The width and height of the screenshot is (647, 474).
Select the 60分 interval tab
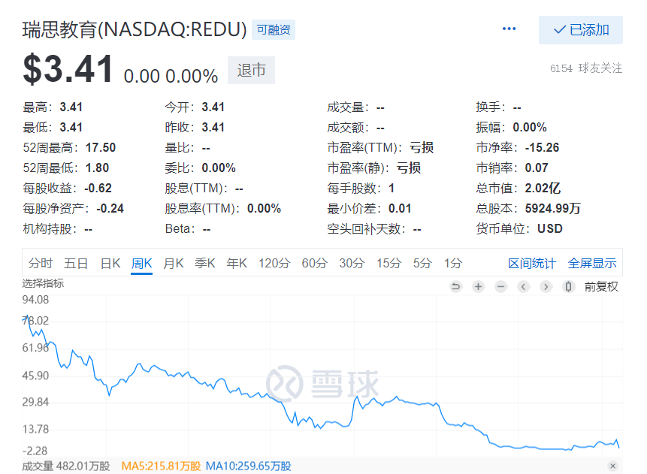pos(315,263)
